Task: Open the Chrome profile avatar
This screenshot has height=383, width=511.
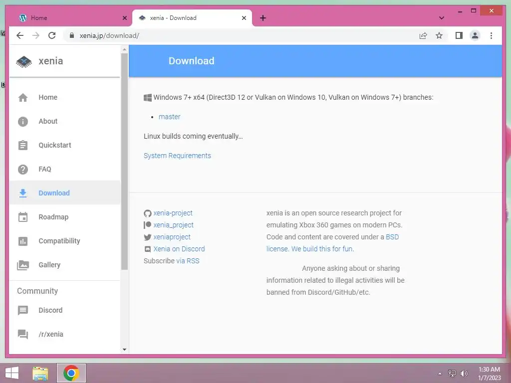Action: (x=475, y=35)
